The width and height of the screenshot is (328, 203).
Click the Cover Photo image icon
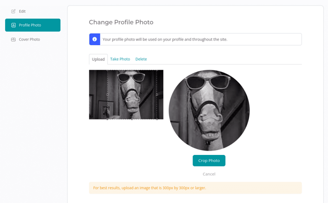(x=13, y=39)
